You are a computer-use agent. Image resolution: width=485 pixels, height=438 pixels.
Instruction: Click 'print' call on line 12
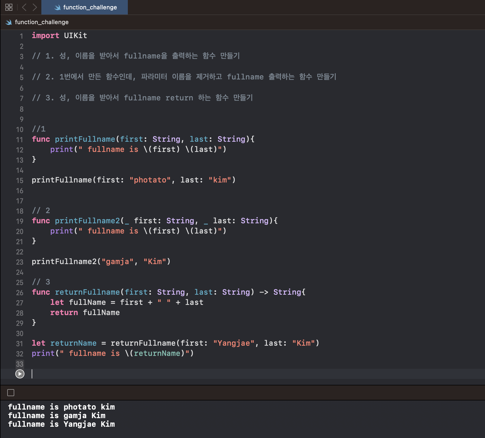click(x=62, y=149)
